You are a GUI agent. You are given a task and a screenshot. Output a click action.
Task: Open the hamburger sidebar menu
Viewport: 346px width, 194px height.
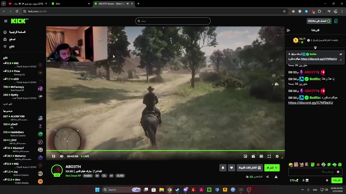pos(6,21)
